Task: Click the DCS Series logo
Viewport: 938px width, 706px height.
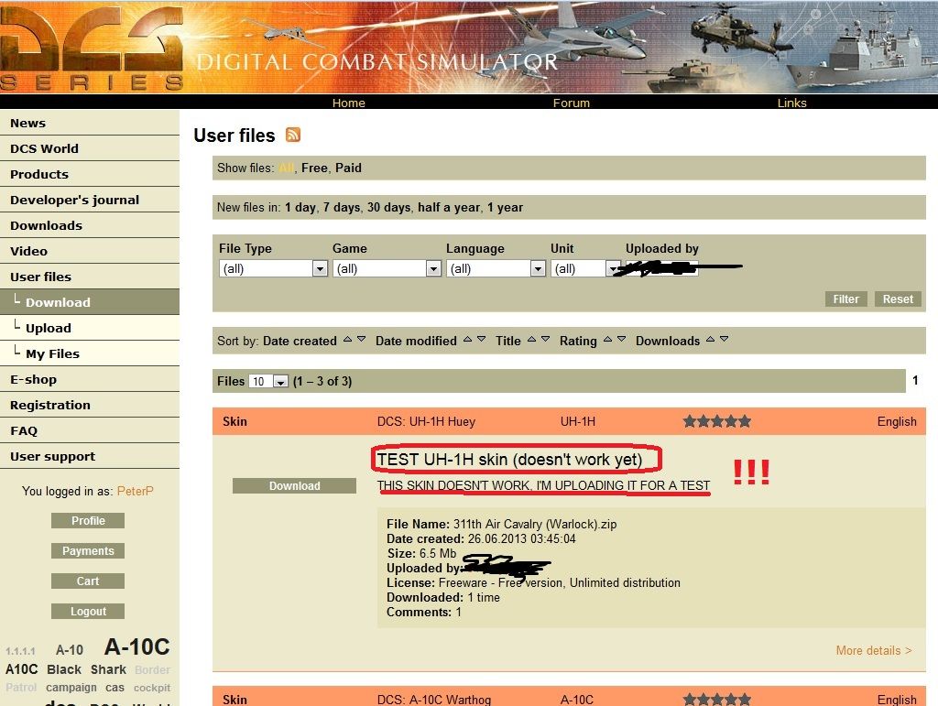Action: [92, 48]
